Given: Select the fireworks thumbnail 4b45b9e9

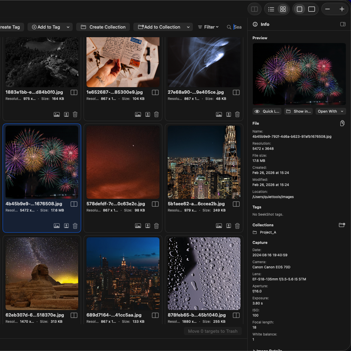Looking at the screenshot, I should (42, 162).
